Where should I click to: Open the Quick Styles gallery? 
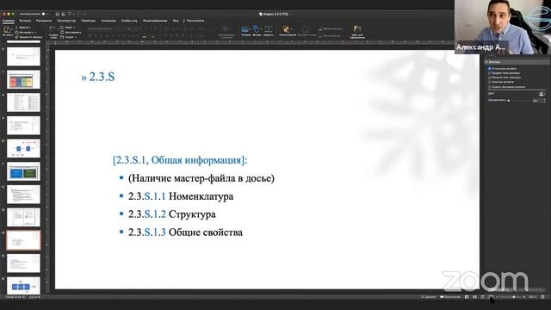(x=306, y=29)
